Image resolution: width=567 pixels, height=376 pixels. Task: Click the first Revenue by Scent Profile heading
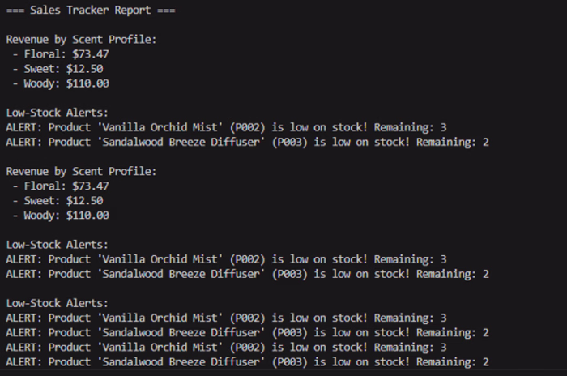pos(81,40)
